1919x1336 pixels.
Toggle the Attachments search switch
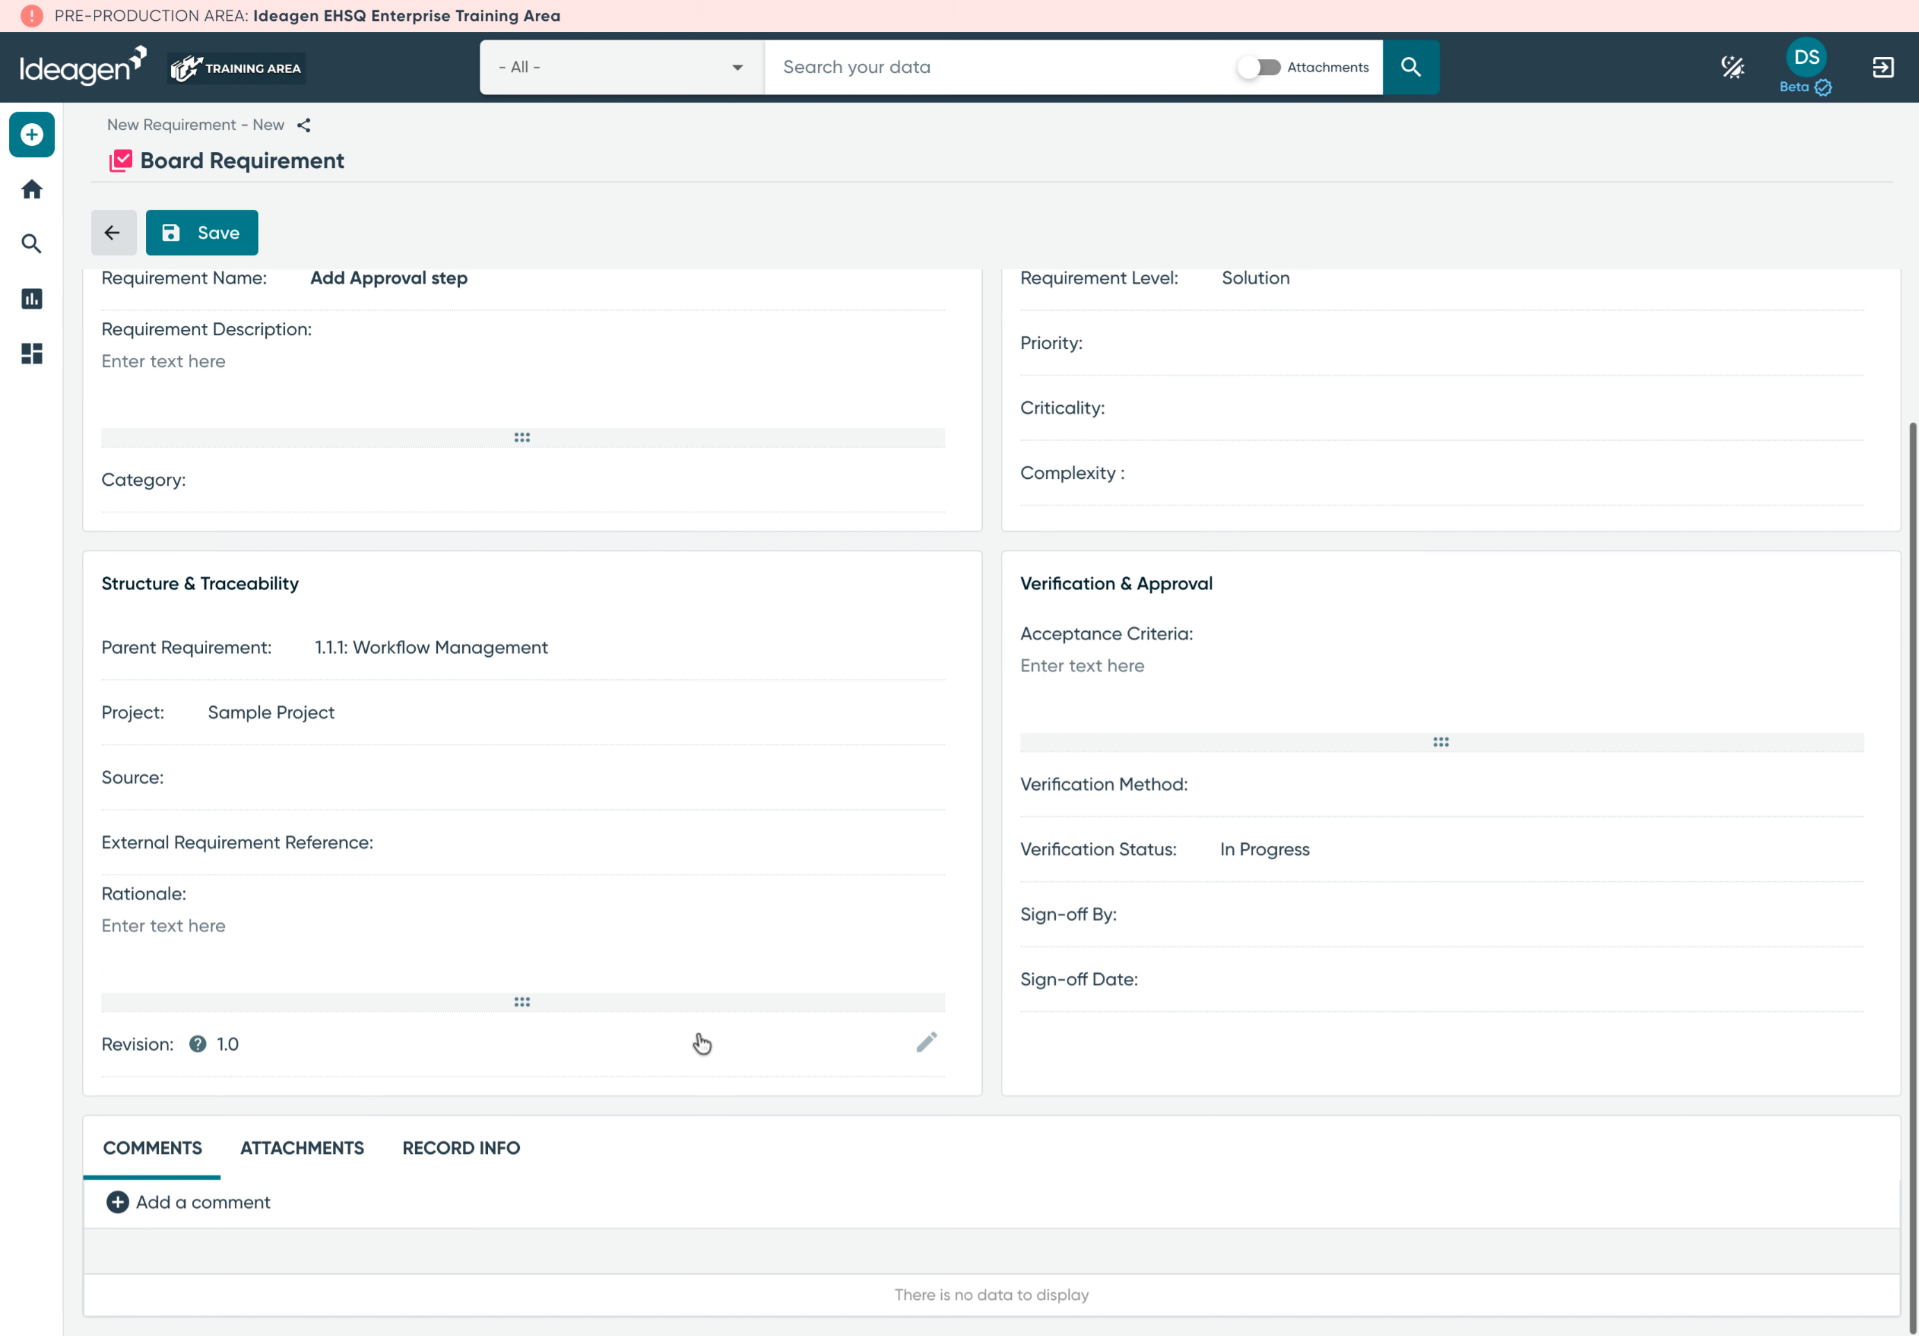[x=1259, y=67]
